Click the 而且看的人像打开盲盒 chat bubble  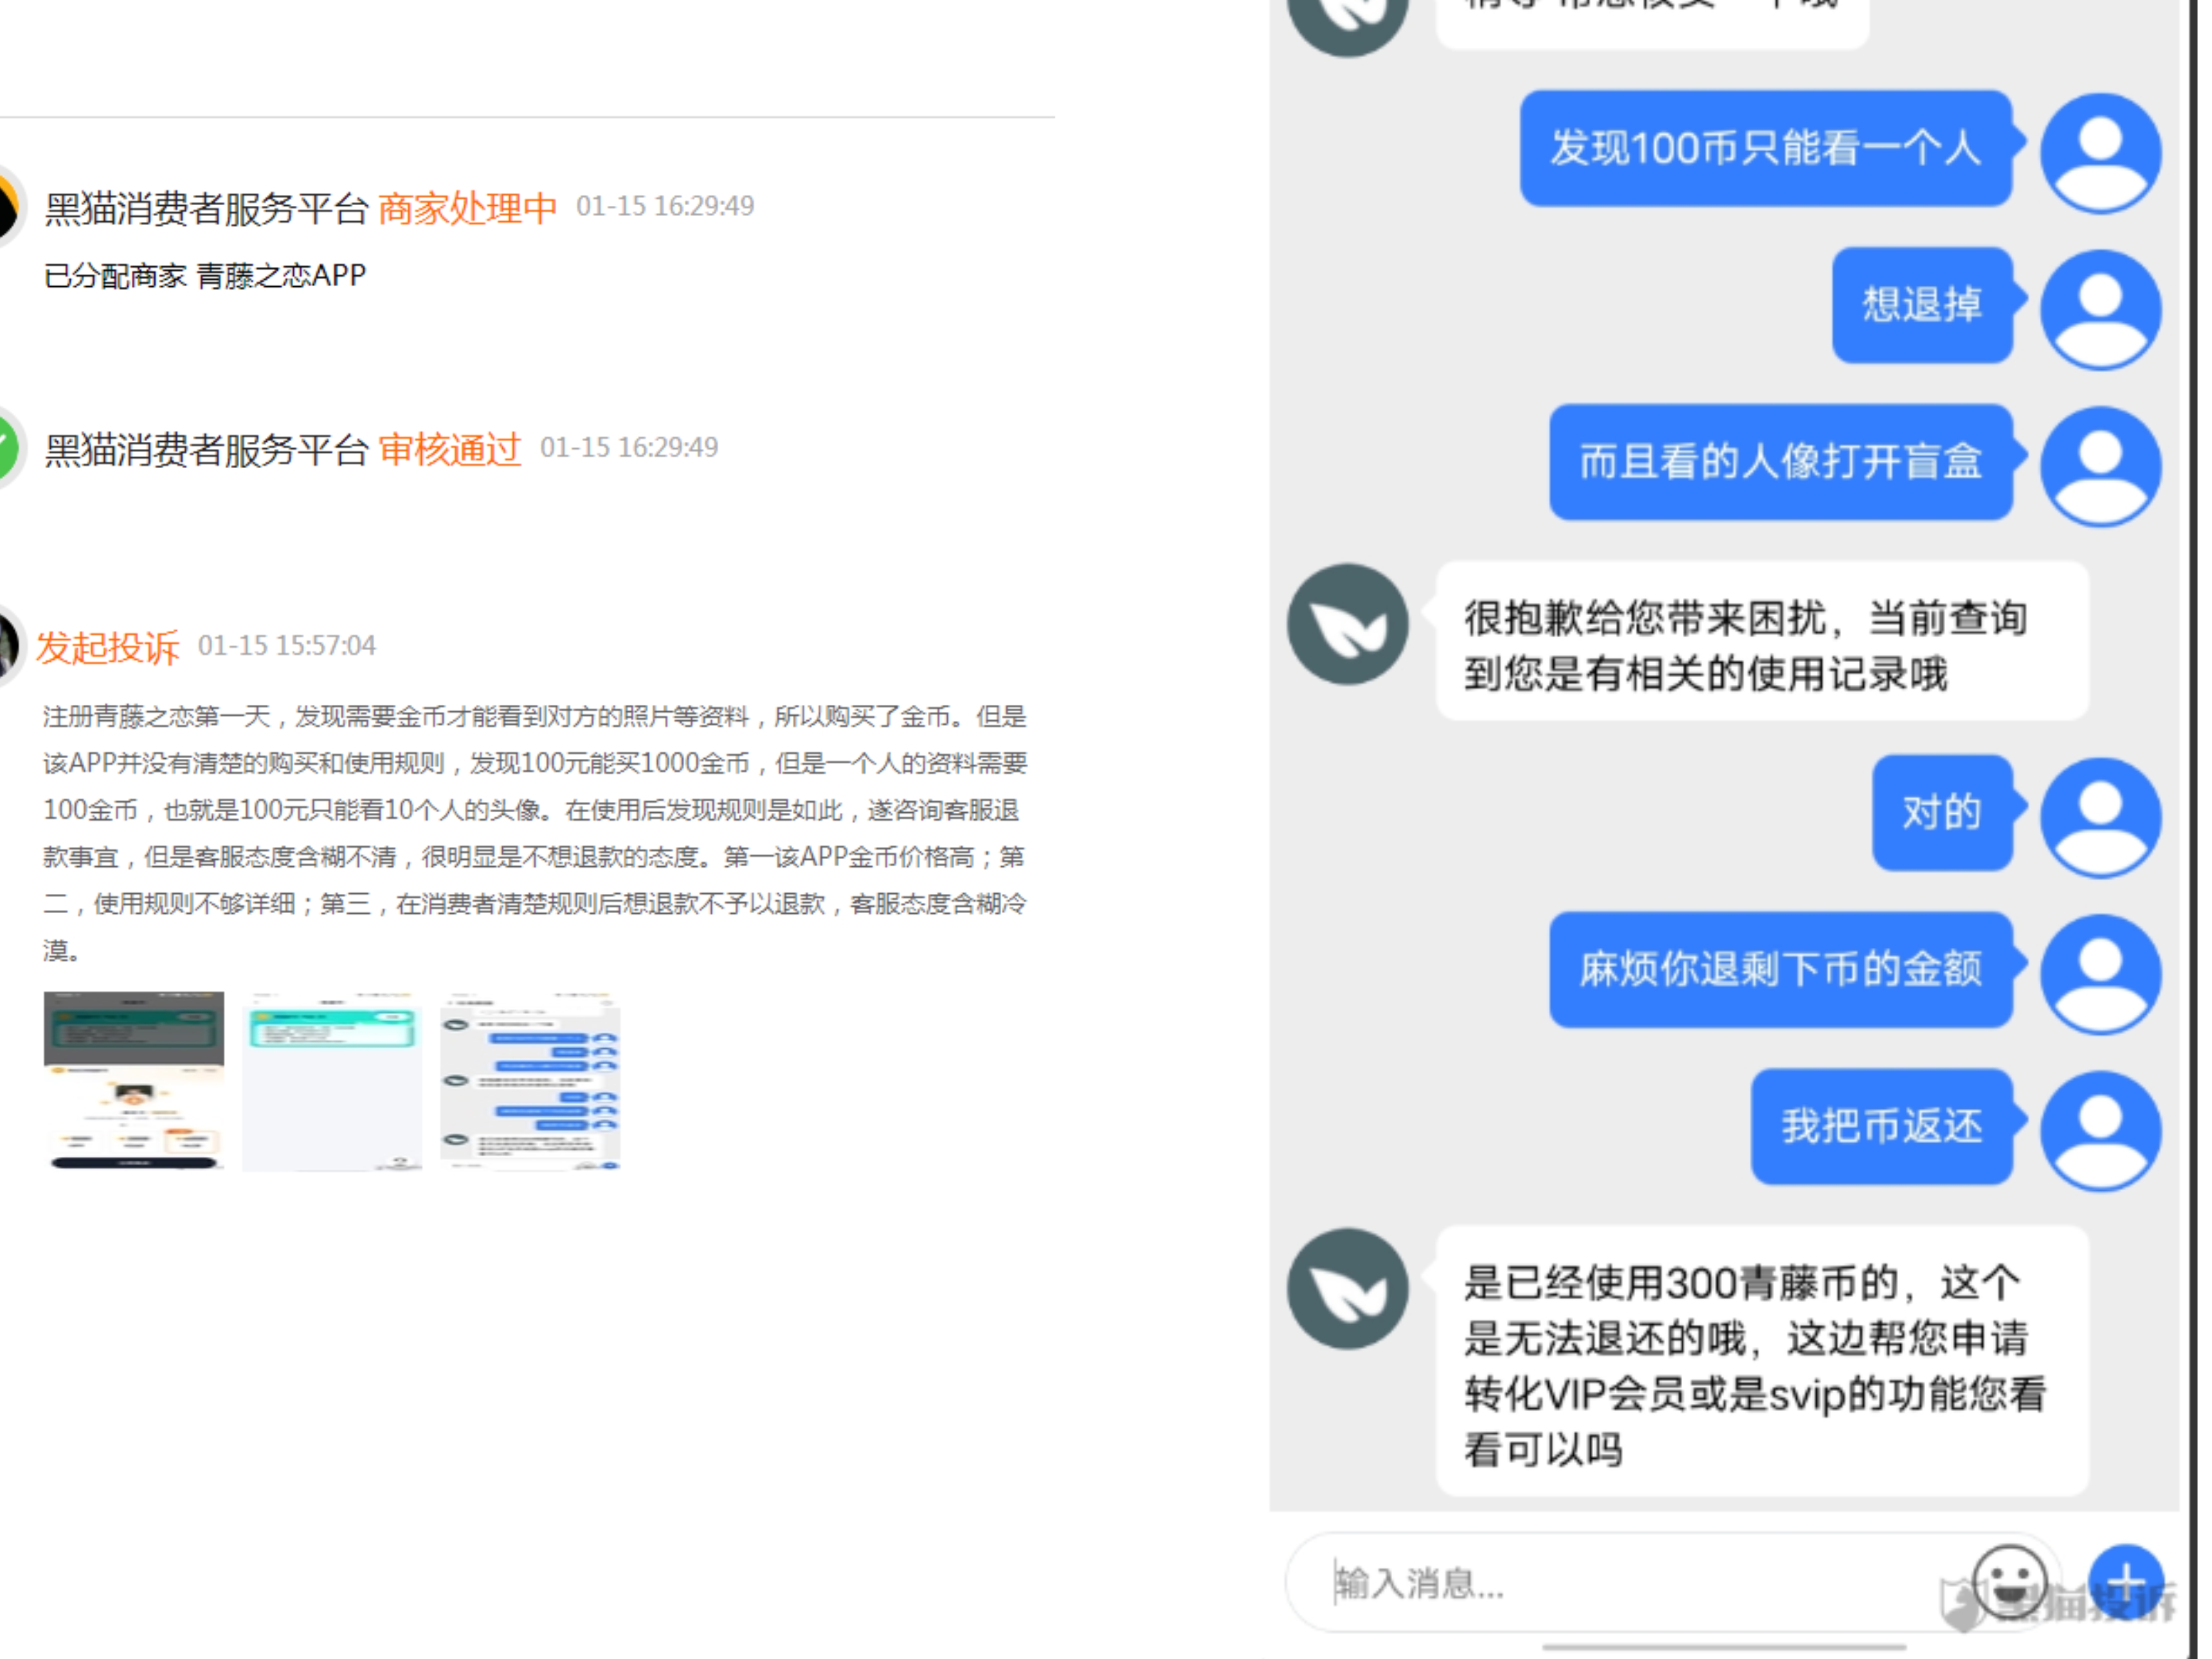pos(1781,462)
